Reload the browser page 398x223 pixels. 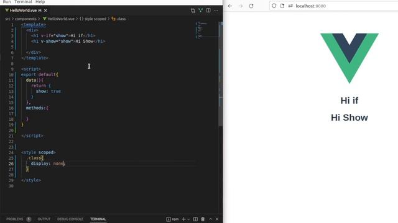[x=251, y=6]
